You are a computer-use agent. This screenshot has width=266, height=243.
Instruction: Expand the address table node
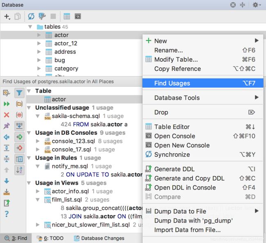(39, 52)
